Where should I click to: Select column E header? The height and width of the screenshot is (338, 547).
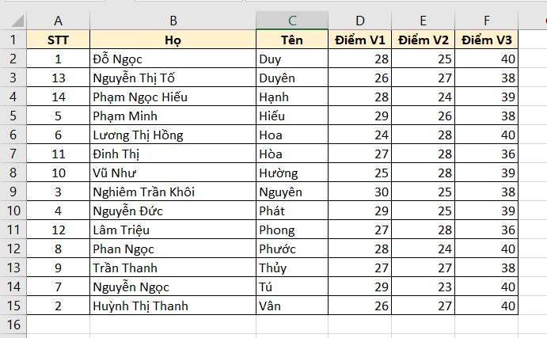point(424,20)
